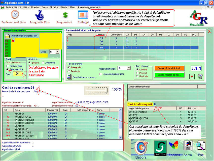Open the Massa numerica dropdown
214x161 pixels.
[129, 68]
